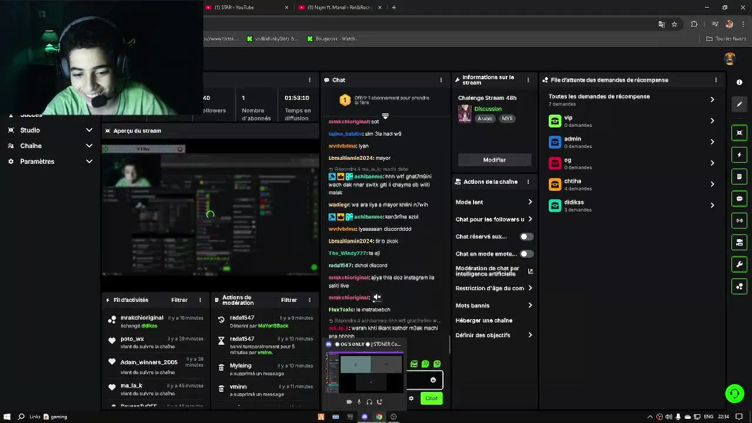Open Définir des objectifs submenu
The width and height of the screenshot is (752, 423).
[494, 335]
